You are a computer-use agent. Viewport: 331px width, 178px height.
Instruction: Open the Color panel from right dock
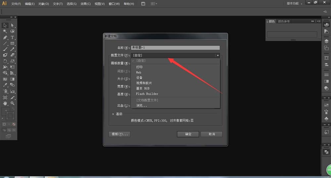[326, 25]
